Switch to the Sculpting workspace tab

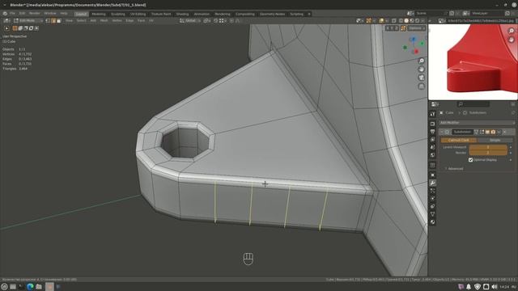pos(118,15)
